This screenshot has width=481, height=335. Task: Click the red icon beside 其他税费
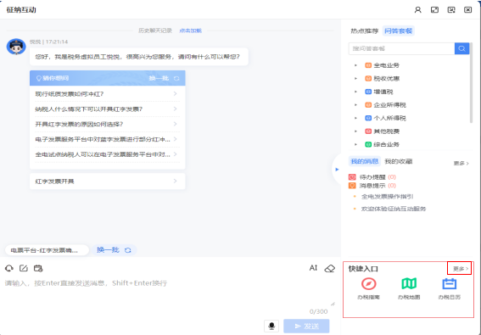tap(368, 131)
